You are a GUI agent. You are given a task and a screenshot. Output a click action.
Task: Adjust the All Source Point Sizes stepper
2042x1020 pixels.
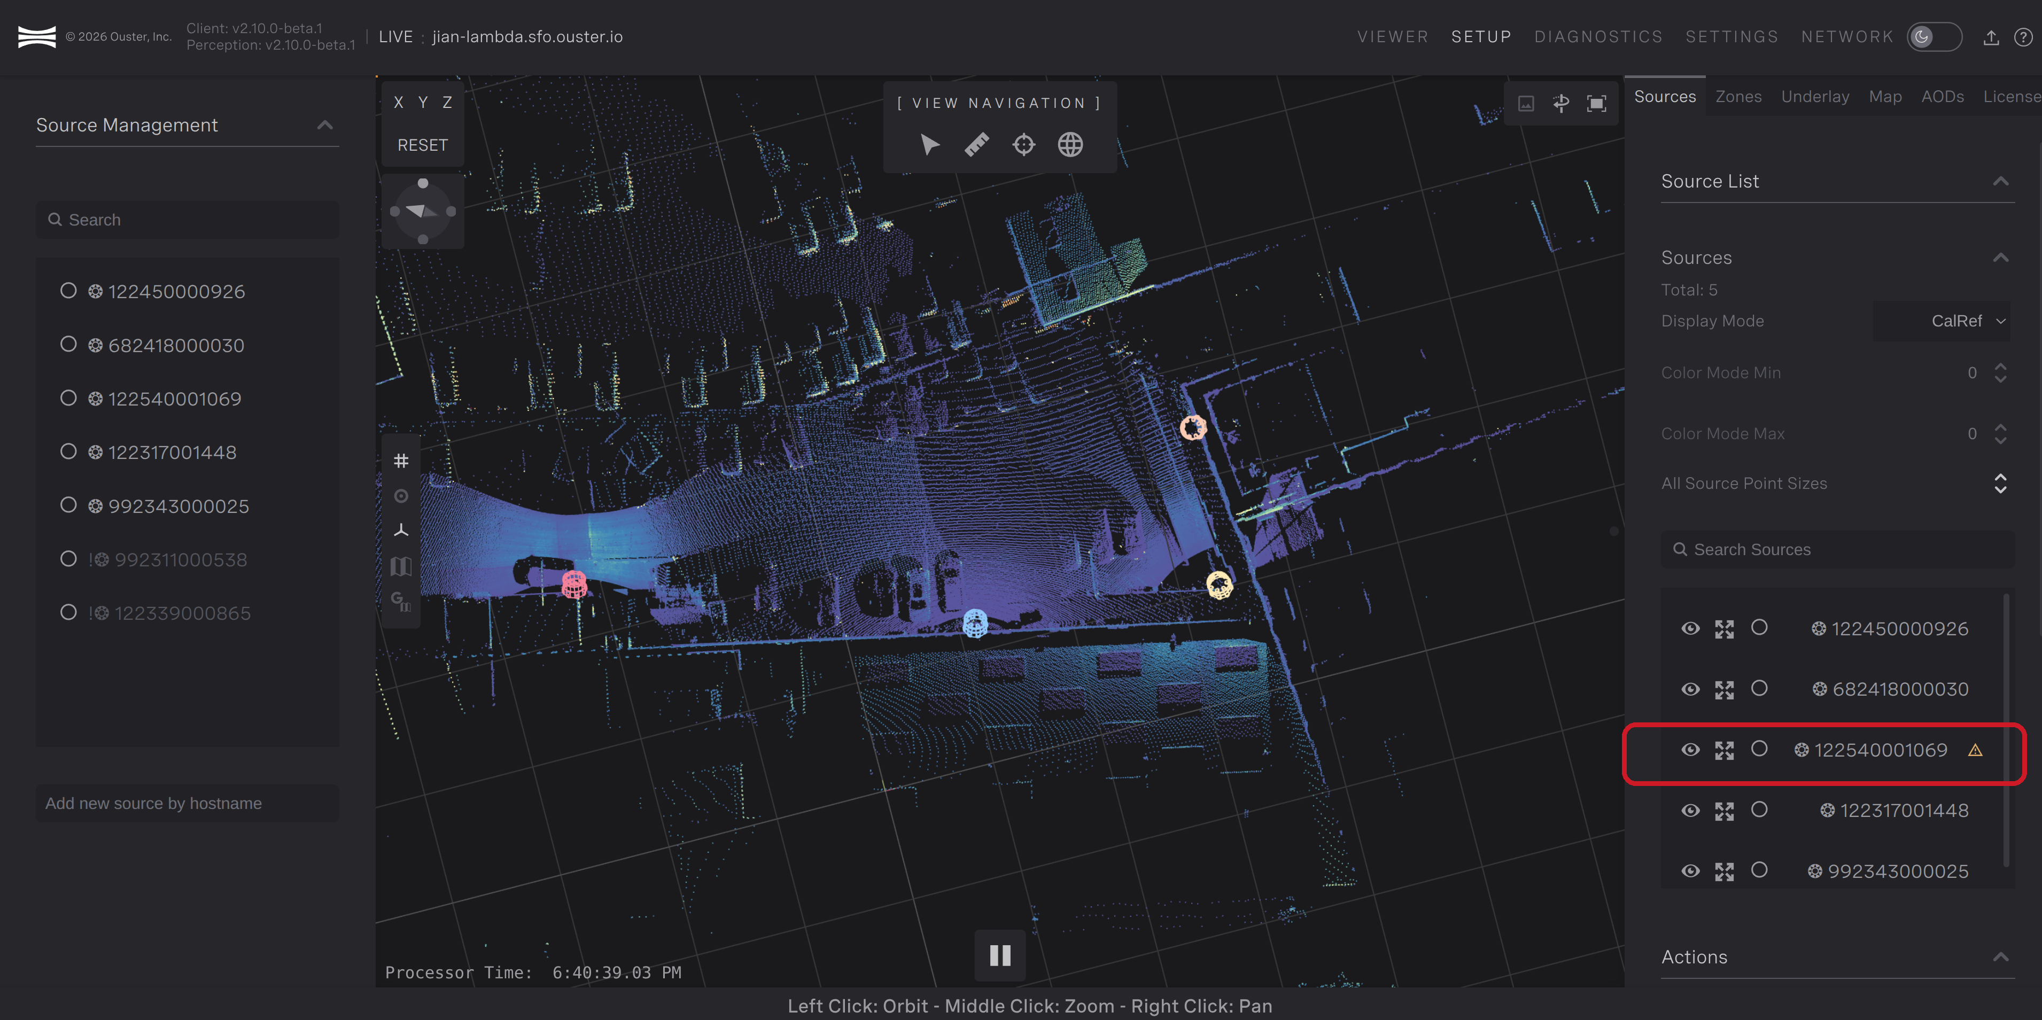coord(2000,484)
